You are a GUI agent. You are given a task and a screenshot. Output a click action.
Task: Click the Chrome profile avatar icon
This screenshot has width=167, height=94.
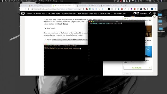(152, 9)
